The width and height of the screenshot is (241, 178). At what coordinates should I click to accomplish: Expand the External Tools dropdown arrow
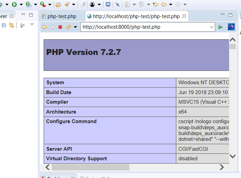[x=50, y=4]
